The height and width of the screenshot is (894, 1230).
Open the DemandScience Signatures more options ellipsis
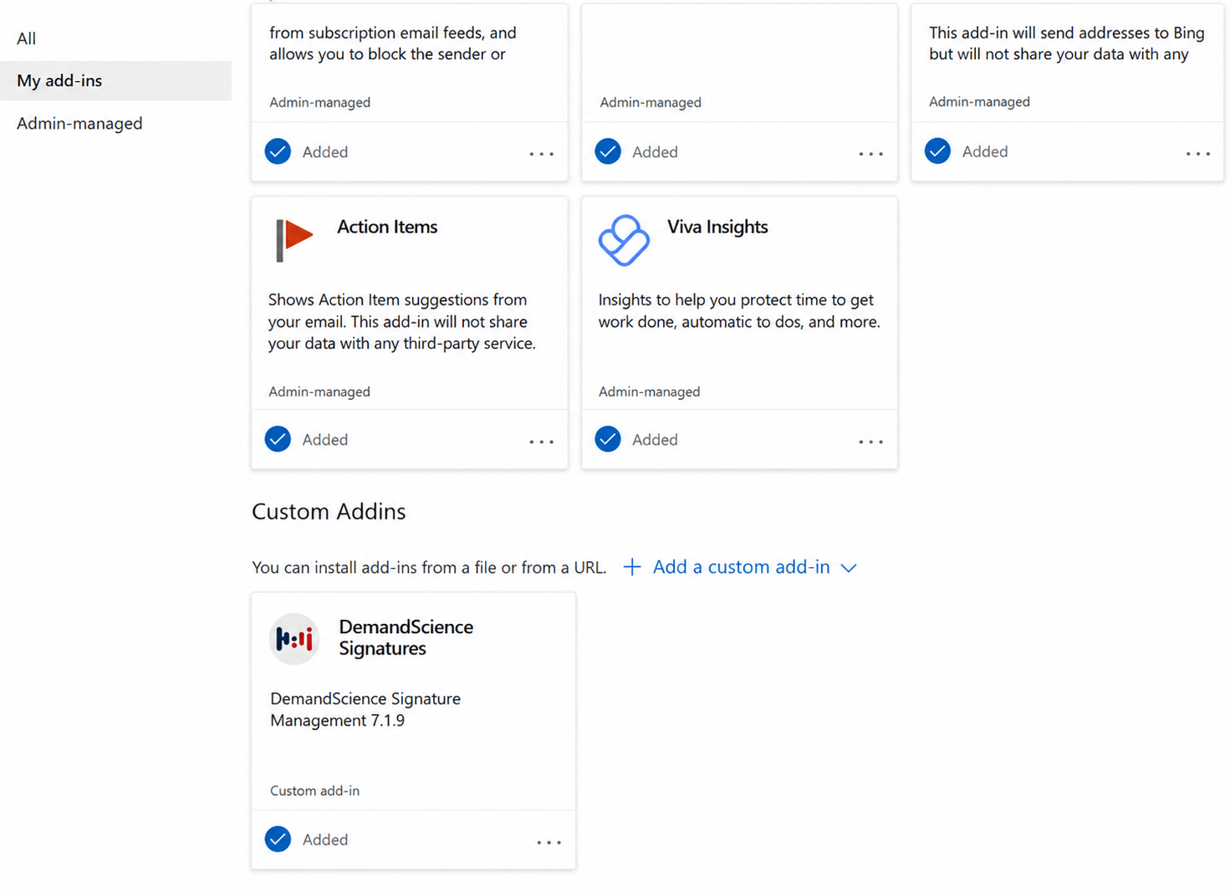[549, 842]
